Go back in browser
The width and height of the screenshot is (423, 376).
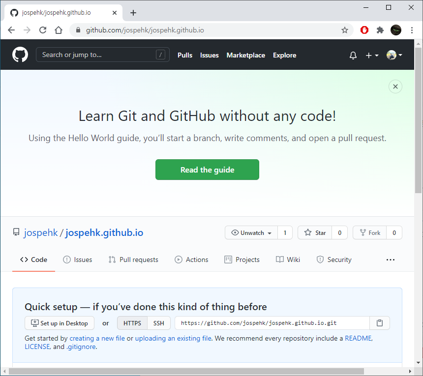pos(11,30)
